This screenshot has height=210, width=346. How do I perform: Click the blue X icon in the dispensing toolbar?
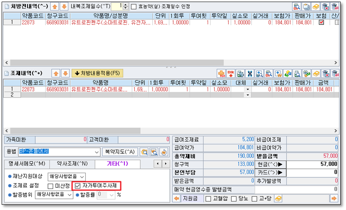[250, 74]
